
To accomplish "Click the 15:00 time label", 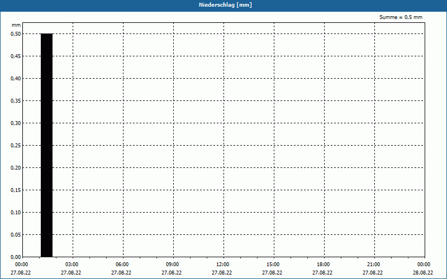I will 273,264.
